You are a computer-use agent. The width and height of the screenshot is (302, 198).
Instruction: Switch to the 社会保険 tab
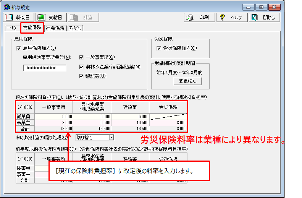pyautogui.click(x=55, y=28)
